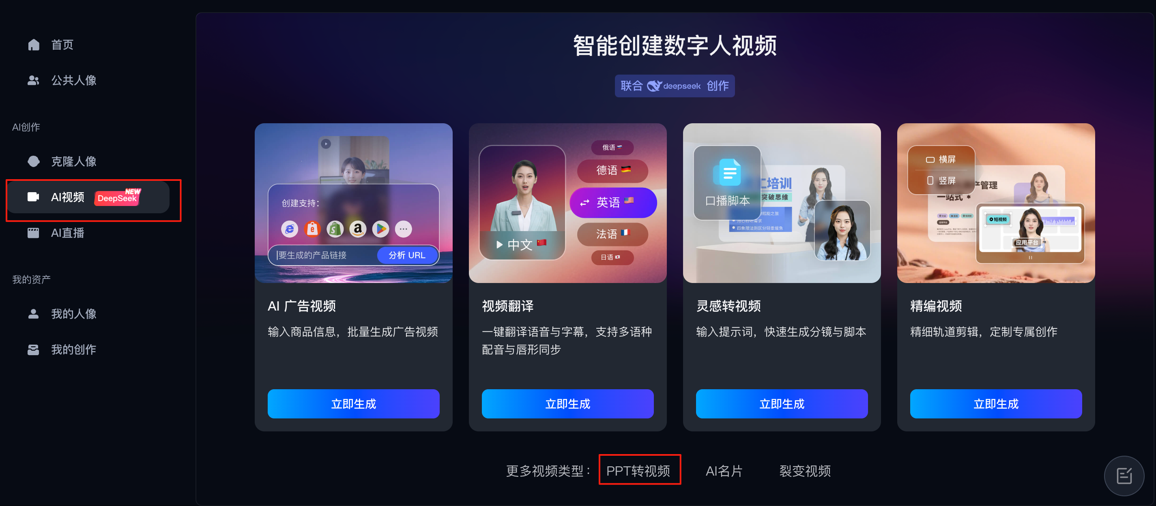This screenshot has height=506, width=1156.
Task: Select the 公共人像 menu item
Action: coord(73,80)
